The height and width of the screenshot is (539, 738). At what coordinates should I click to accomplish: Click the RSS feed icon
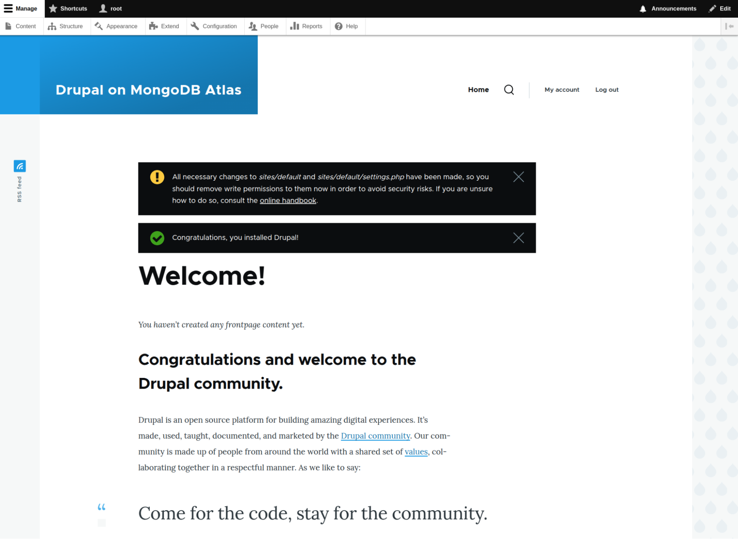(x=20, y=166)
